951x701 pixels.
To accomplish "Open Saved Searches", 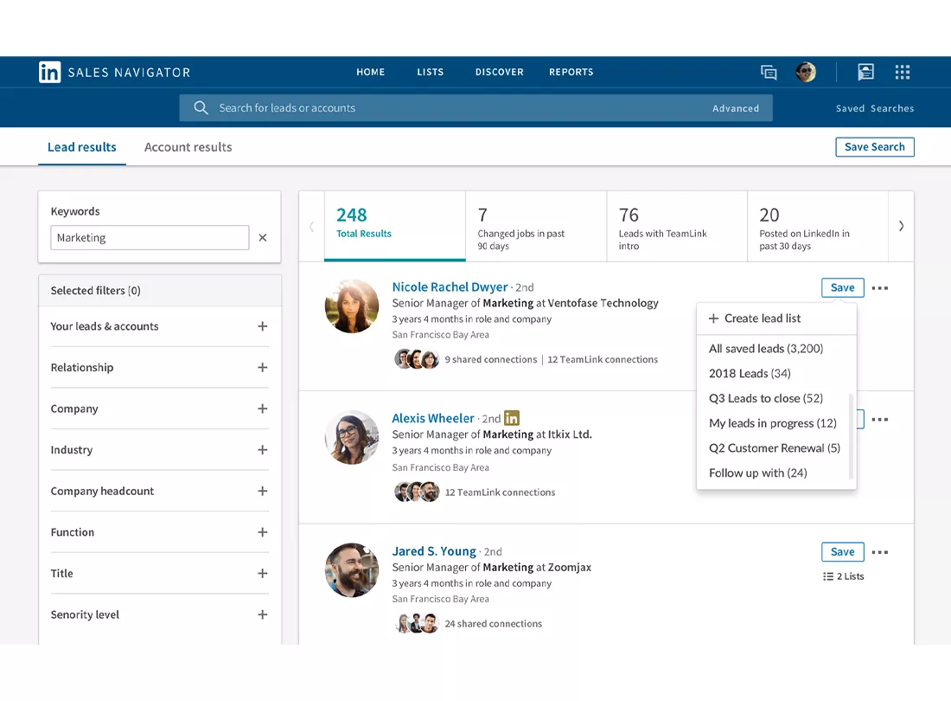I will [875, 108].
